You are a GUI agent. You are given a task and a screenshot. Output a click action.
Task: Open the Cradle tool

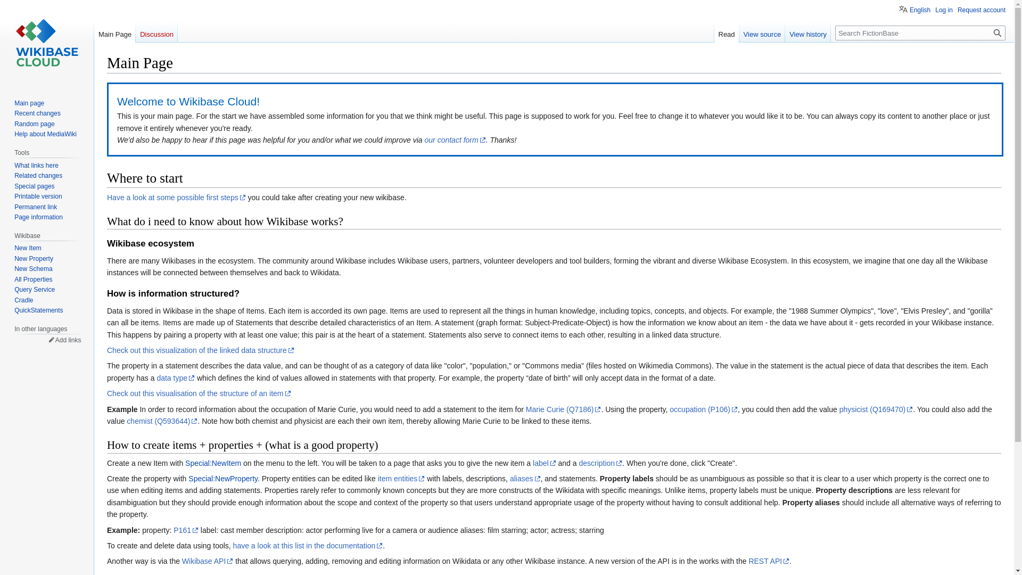pyautogui.click(x=23, y=300)
